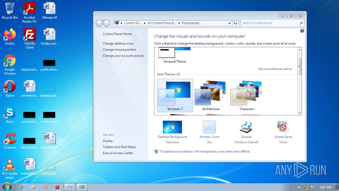339x191 pixels.
Task: Launch Skype desktop shortcut
Action: (10, 115)
